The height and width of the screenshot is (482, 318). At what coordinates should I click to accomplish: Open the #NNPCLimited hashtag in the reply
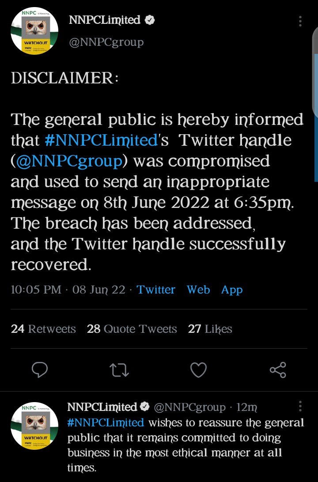[106, 422]
